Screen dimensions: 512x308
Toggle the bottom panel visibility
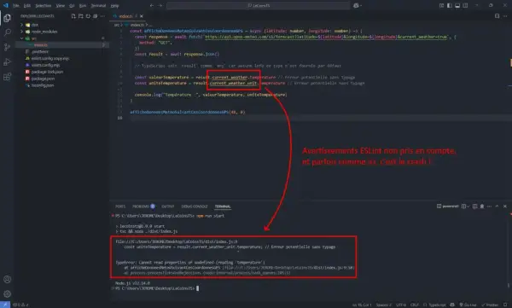tap(457, 6)
